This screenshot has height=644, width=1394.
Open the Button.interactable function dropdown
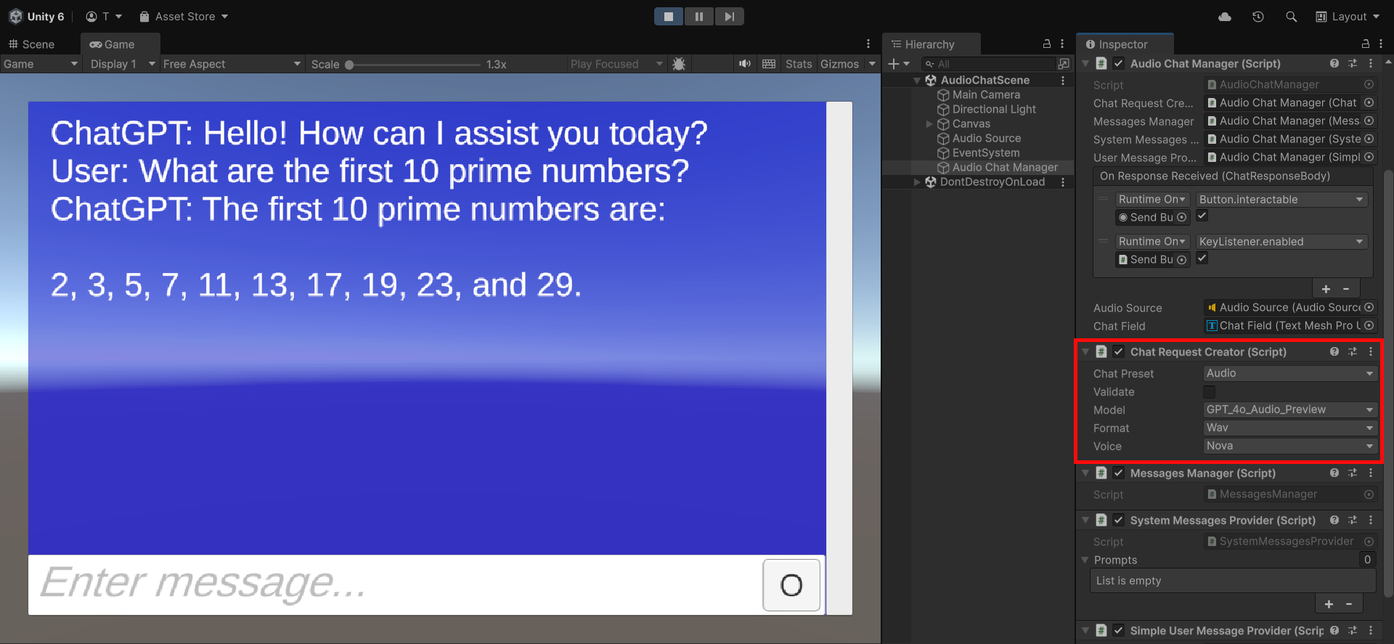(x=1281, y=200)
